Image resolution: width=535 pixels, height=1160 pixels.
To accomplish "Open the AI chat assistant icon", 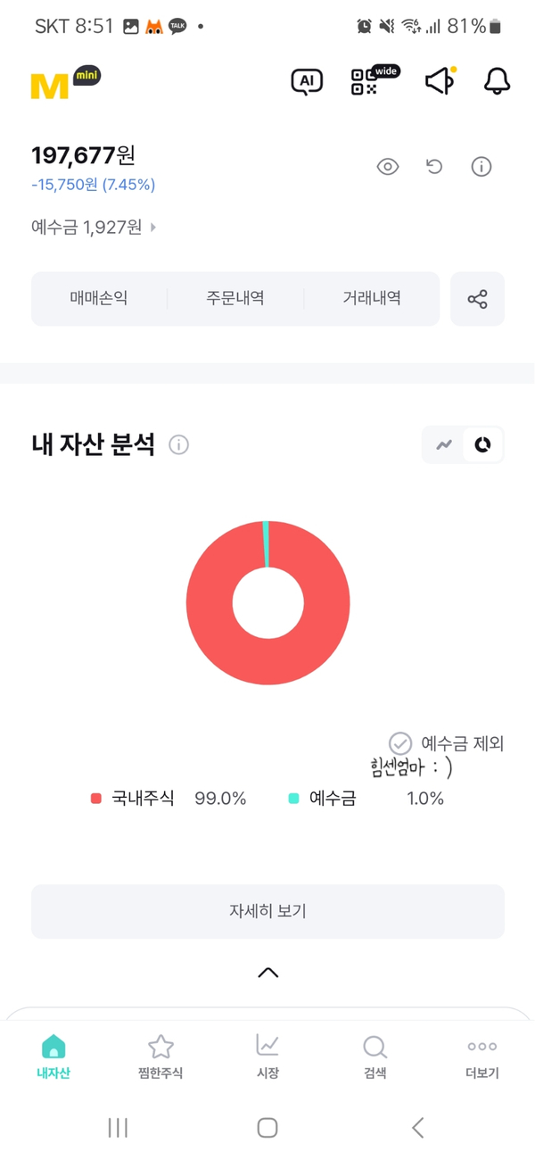I will click(x=307, y=82).
